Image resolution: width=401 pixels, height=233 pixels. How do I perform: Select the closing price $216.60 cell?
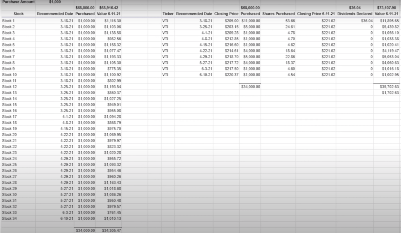coord(231,45)
